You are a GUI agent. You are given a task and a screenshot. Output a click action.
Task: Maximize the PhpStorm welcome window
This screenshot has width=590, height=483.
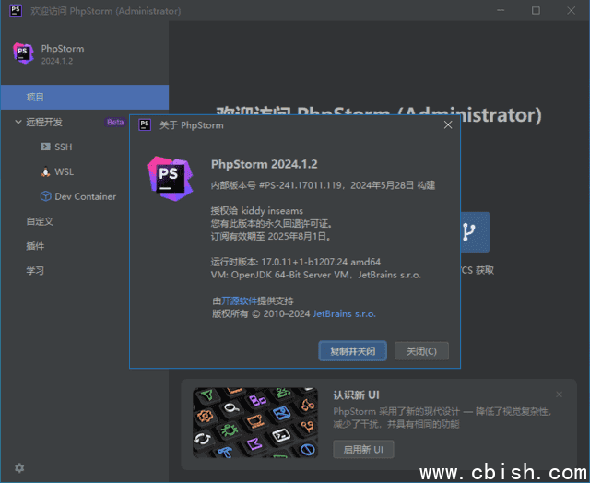click(536, 10)
